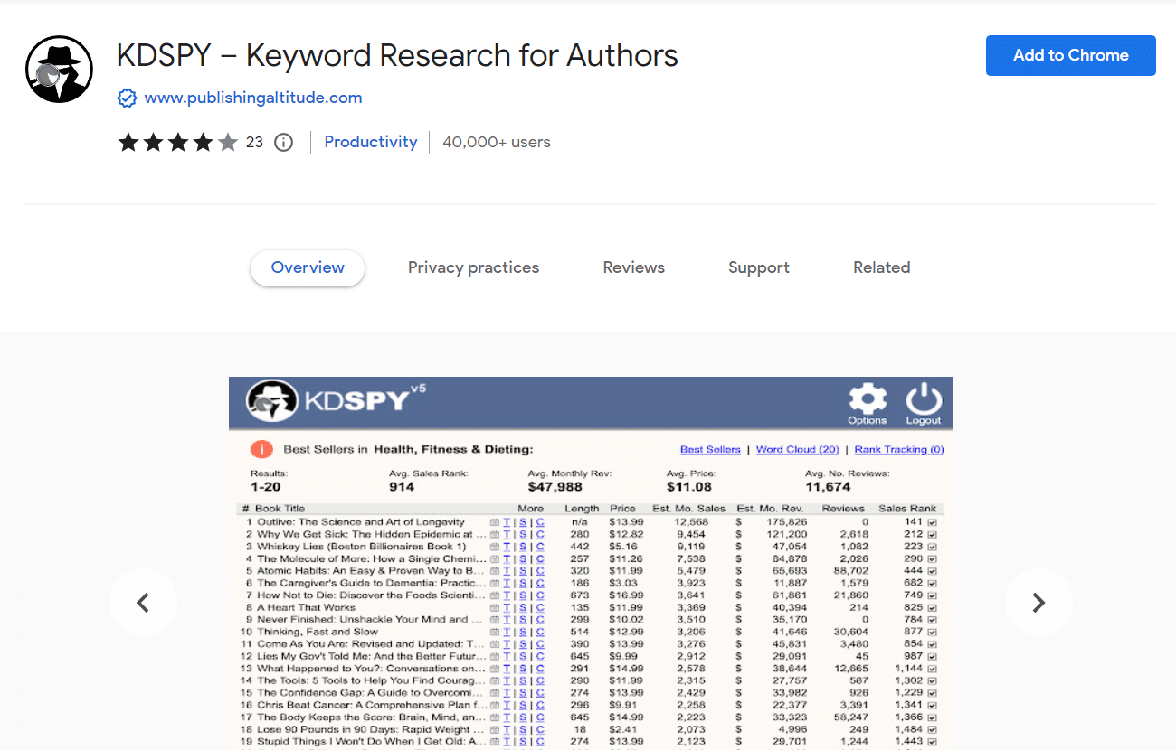Click the Reviews column header
The image size is (1176, 750).
point(843,509)
